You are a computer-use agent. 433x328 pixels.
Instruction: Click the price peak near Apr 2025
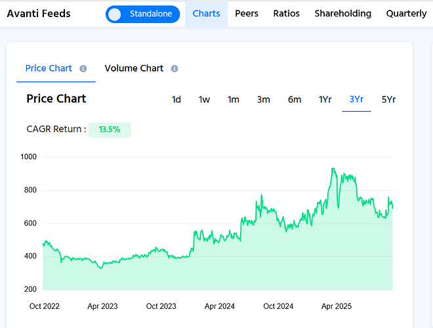coord(333,169)
